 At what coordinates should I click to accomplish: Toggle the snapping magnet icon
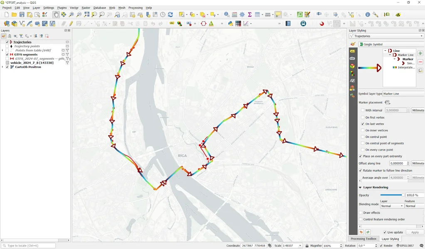(321, 24)
